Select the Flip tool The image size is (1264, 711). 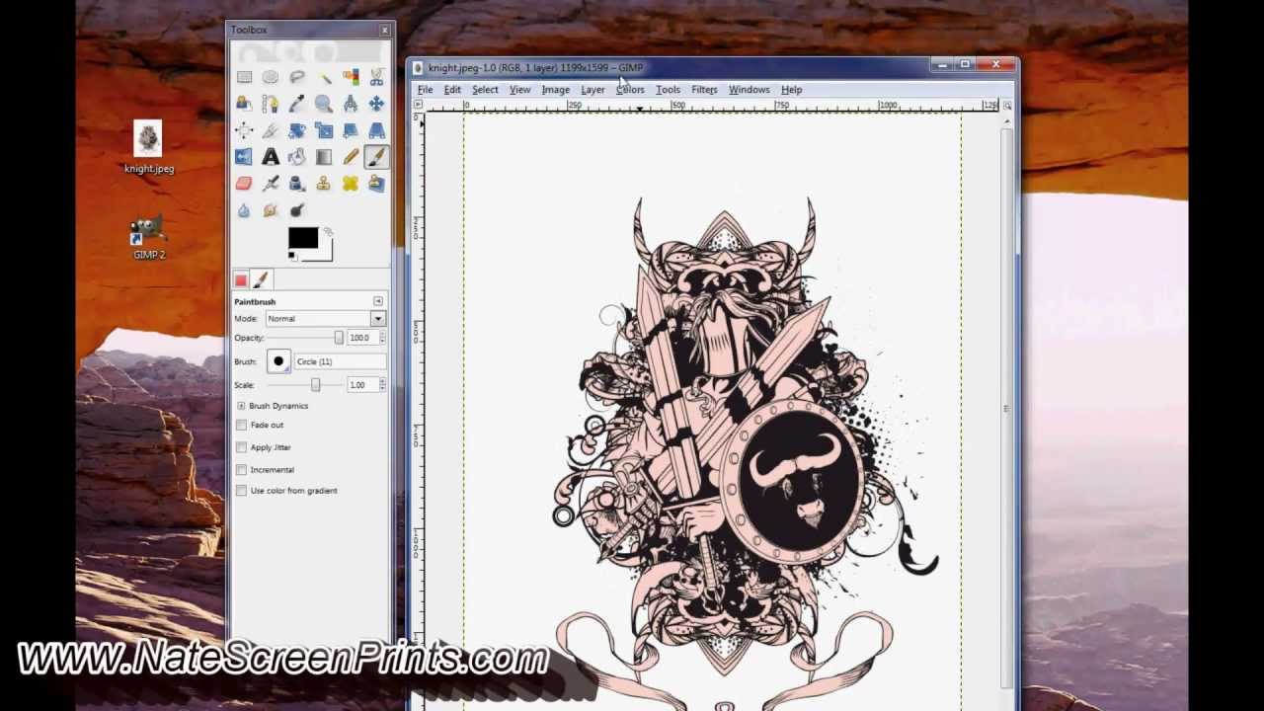pyautogui.click(x=244, y=157)
